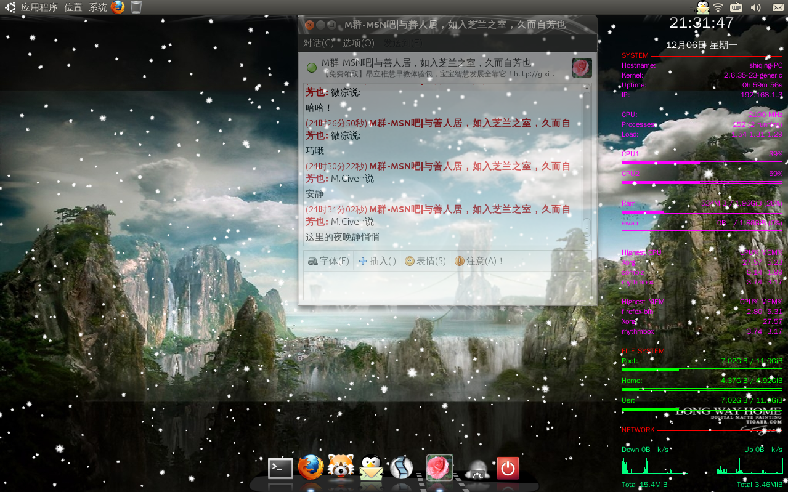
Task: Open the 7°C weather applet in dock
Action: point(477,470)
